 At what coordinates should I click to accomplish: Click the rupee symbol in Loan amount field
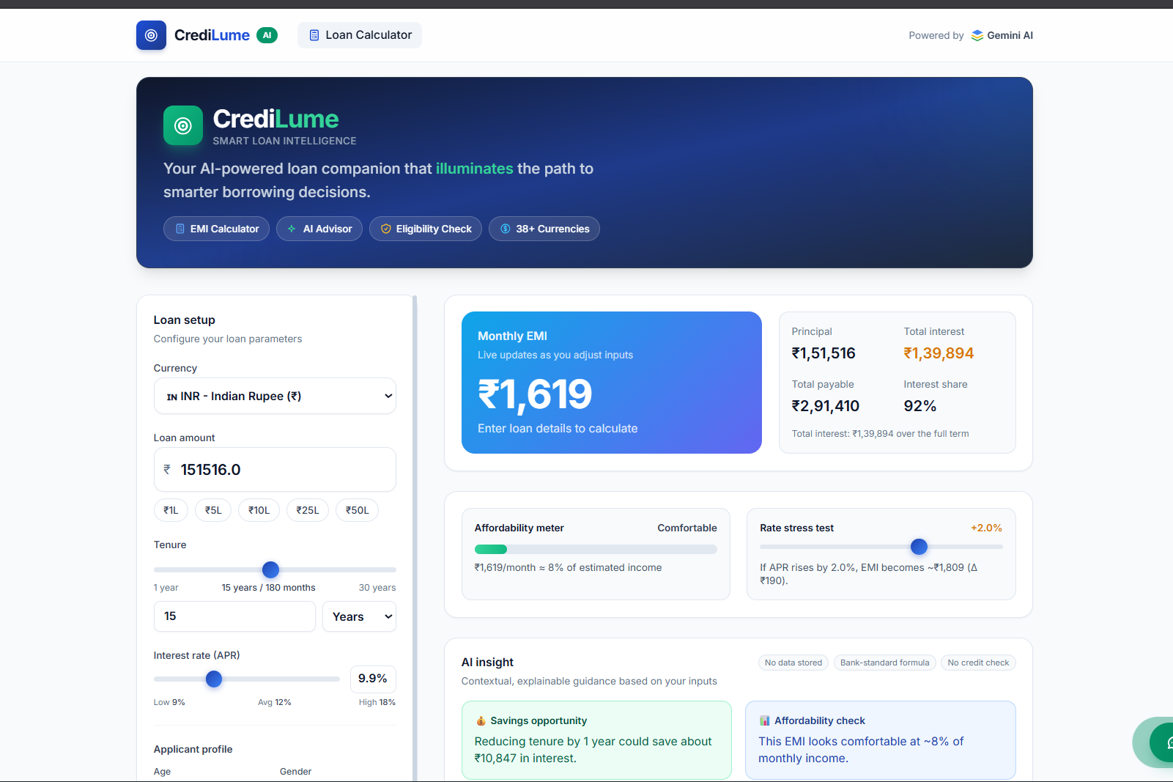coord(167,470)
